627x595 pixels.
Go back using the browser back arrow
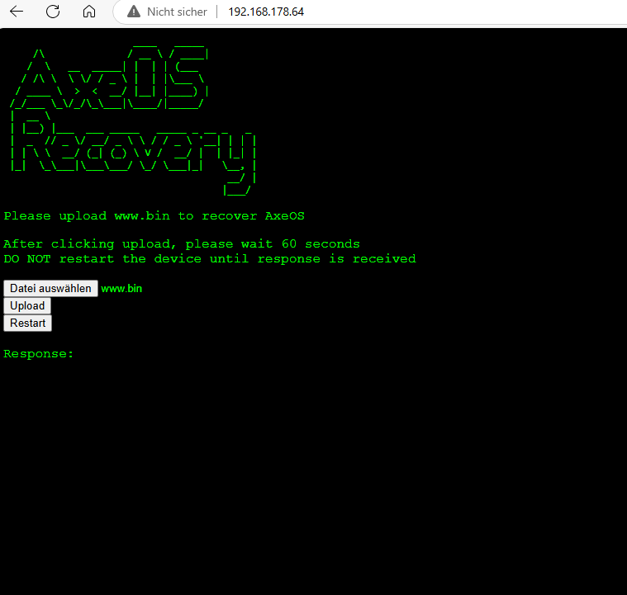point(17,12)
